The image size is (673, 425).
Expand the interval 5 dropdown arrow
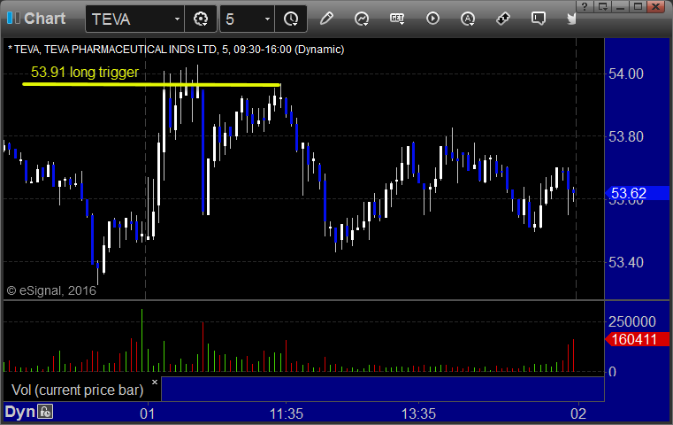(267, 19)
